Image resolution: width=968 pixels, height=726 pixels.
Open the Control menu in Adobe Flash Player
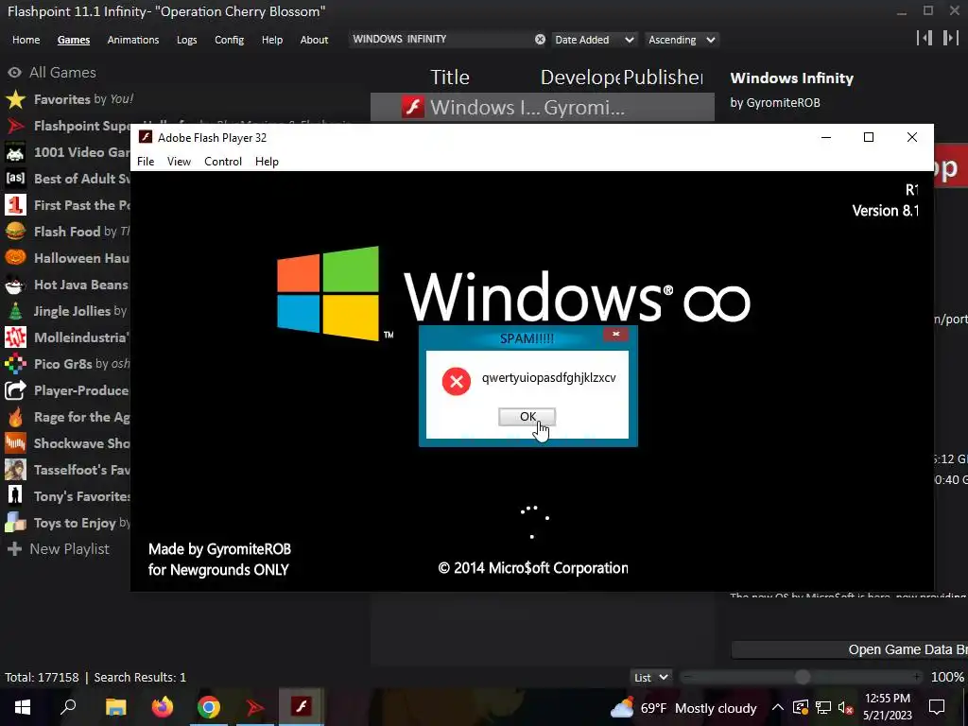click(223, 161)
